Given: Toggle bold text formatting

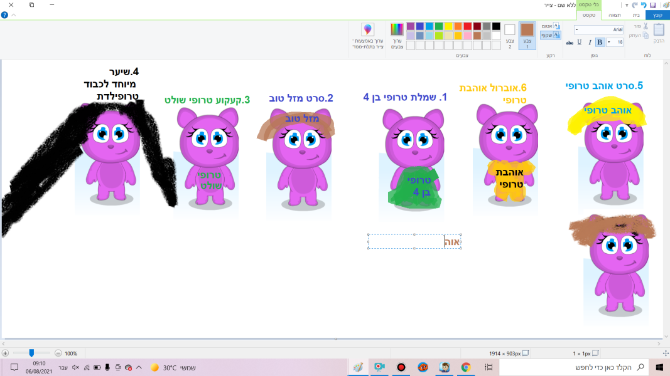Looking at the screenshot, I should pyautogui.click(x=600, y=43).
